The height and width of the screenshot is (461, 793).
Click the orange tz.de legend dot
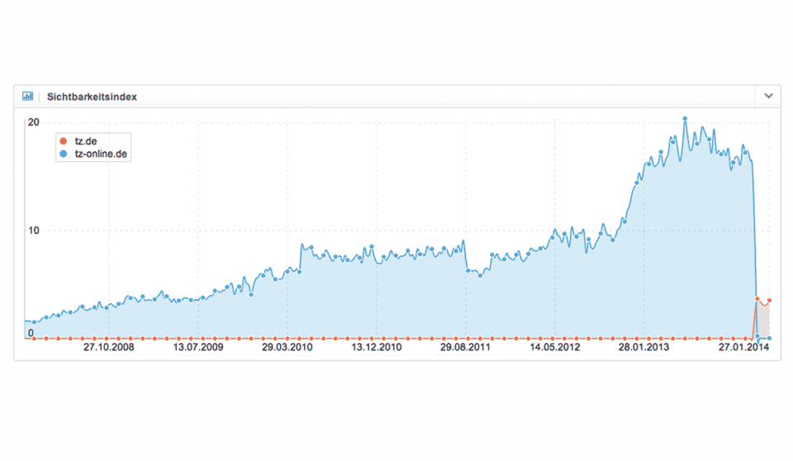(x=64, y=141)
